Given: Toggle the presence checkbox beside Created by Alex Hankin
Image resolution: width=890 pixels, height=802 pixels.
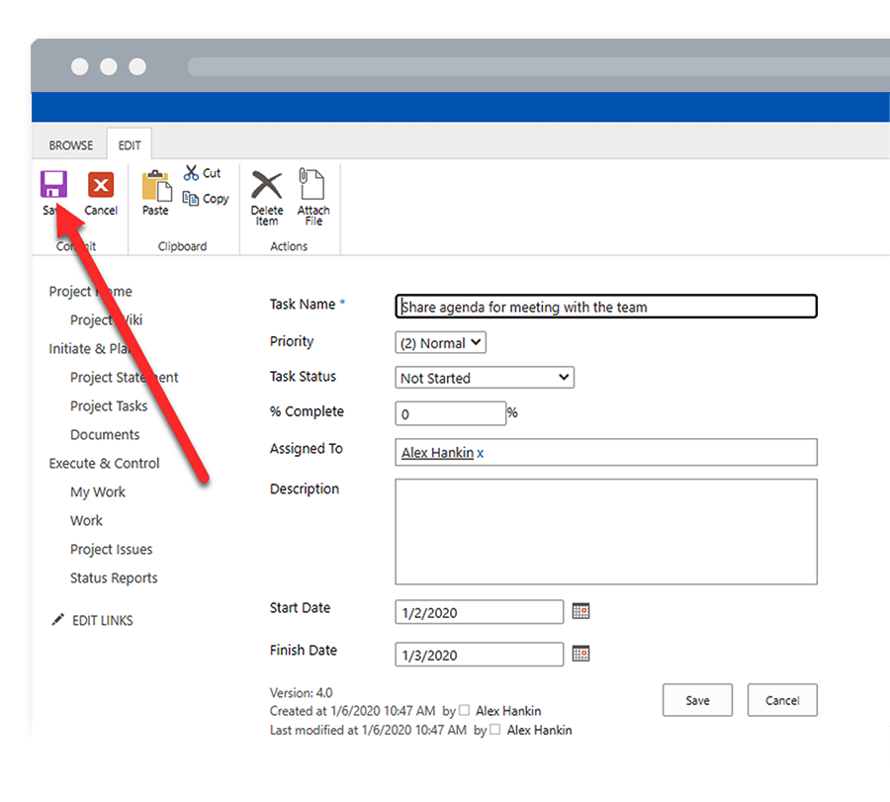Looking at the screenshot, I should coord(465,711).
